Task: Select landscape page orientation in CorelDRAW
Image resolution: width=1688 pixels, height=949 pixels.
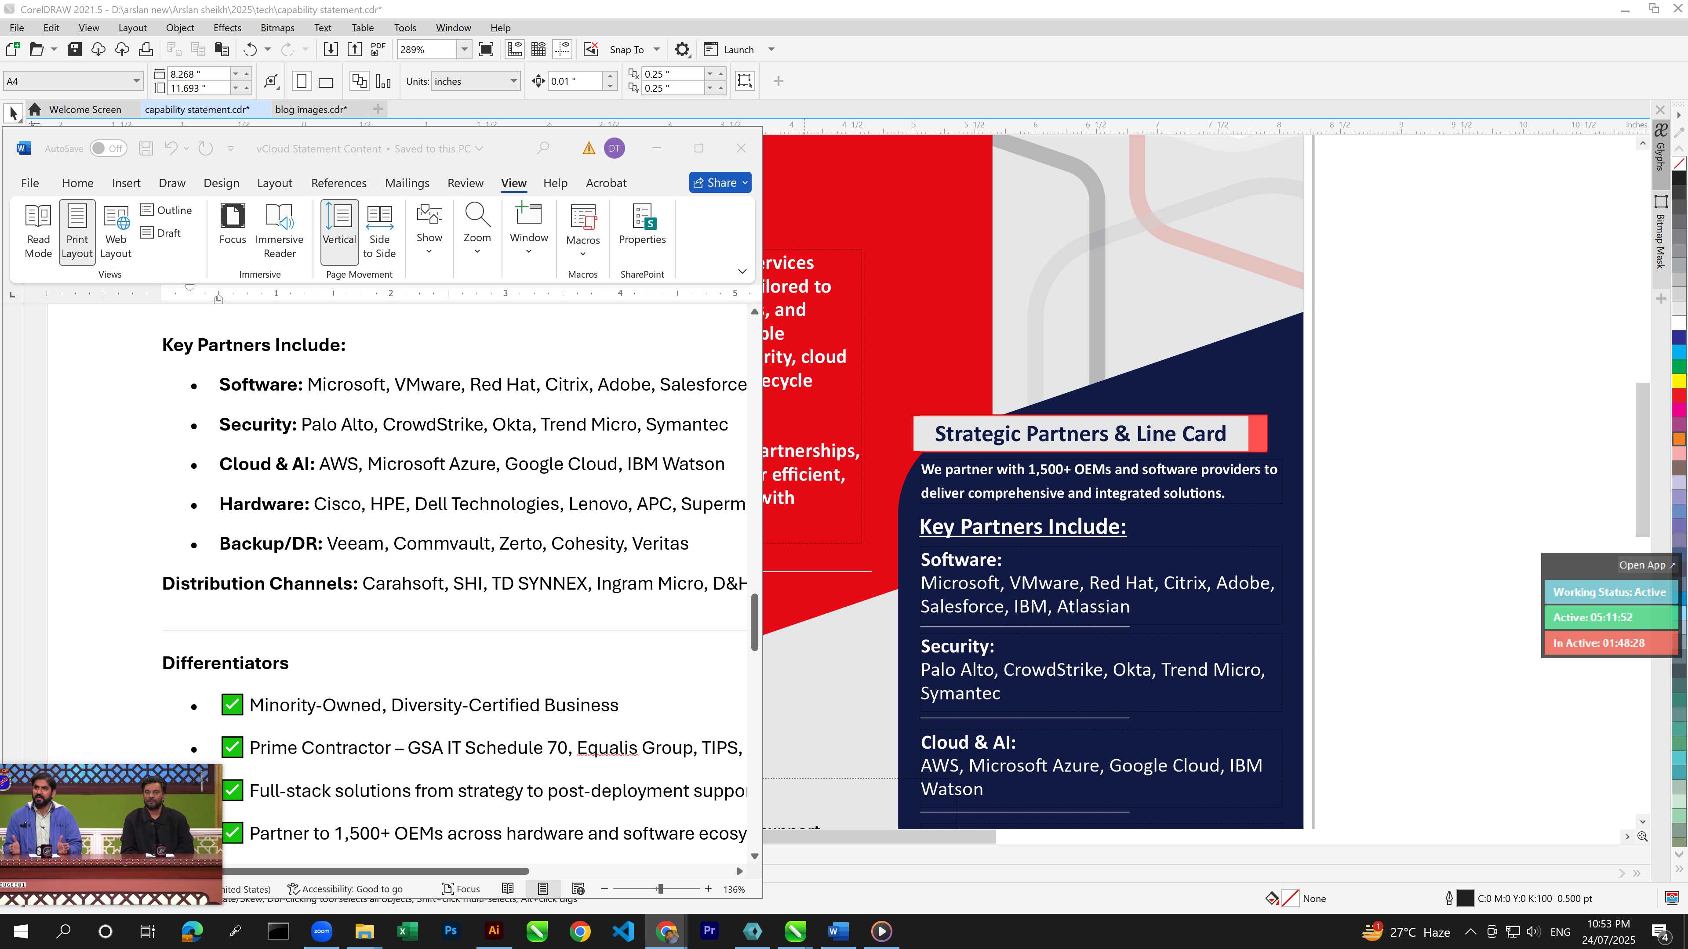Action: click(x=326, y=81)
